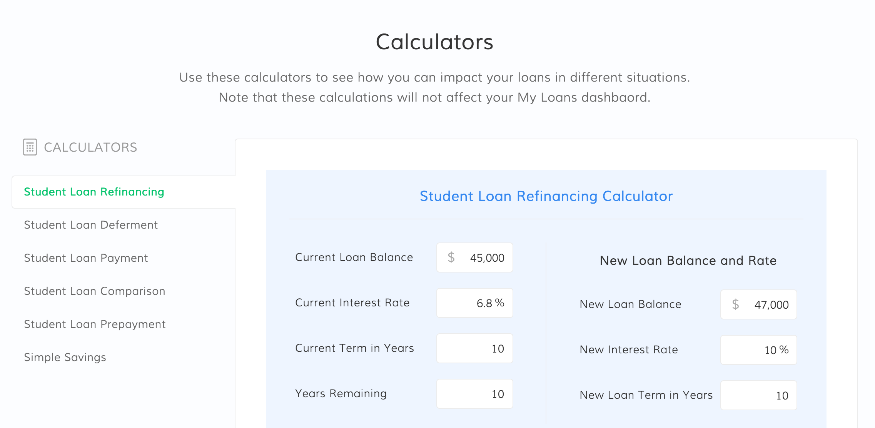Image resolution: width=875 pixels, height=428 pixels.
Task: Open the Student Loan Prepayment calculator
Action: pyautogui.click(x=95, y=324)
